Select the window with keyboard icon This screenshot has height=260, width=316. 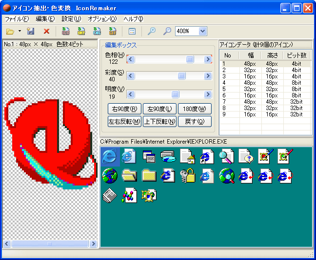[x=149, y=156]
